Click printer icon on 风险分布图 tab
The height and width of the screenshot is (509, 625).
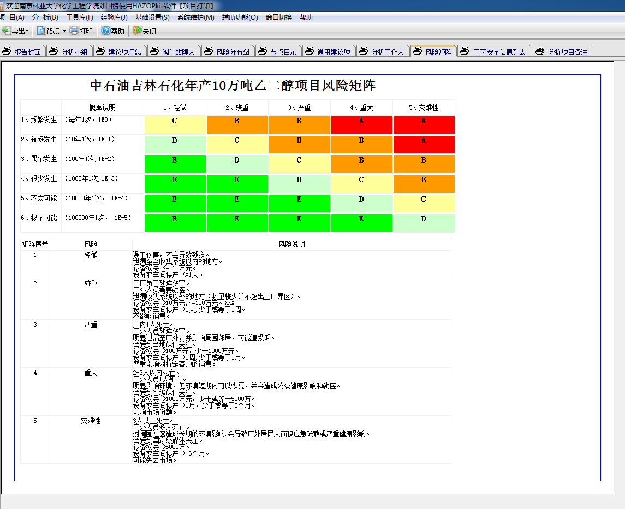point(209,51)
